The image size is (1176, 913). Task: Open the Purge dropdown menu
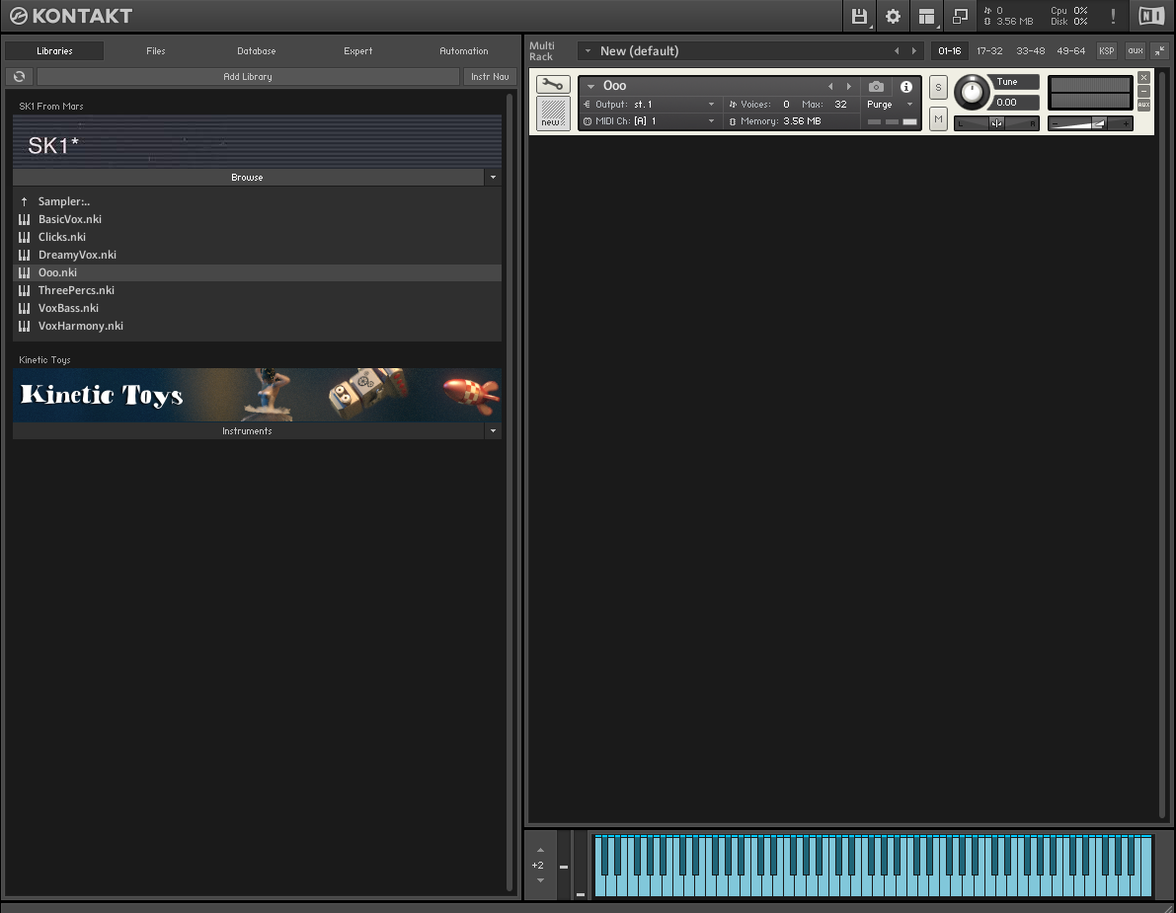click(909, 105)
